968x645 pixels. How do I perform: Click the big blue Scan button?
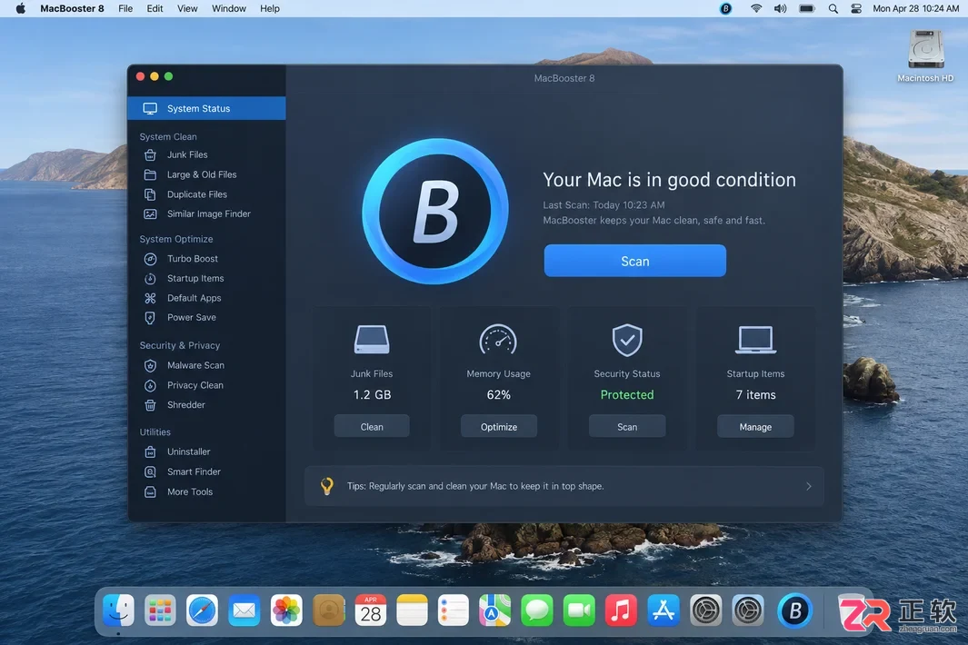(634, 261)
